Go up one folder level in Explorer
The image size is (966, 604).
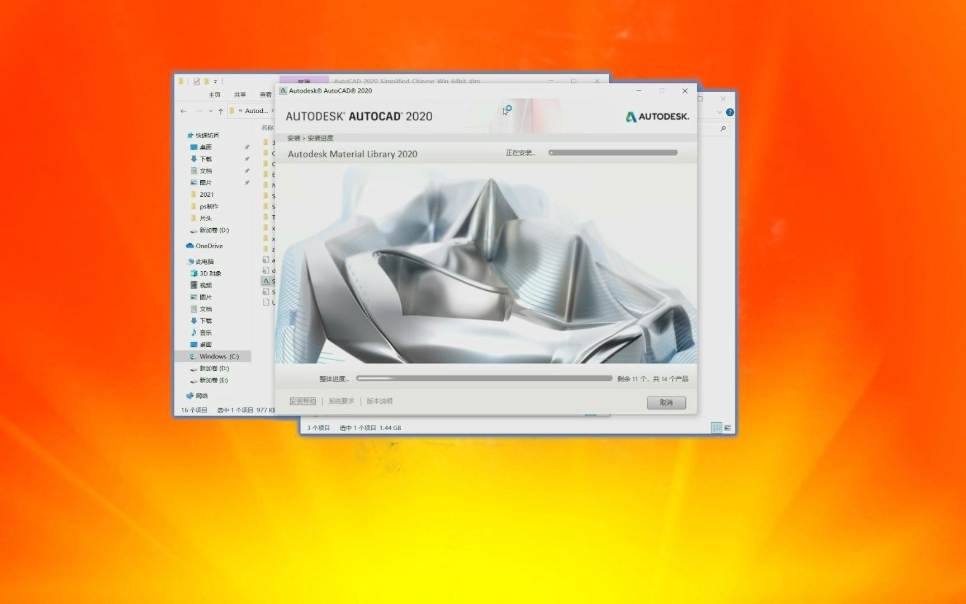coord(221,111)
